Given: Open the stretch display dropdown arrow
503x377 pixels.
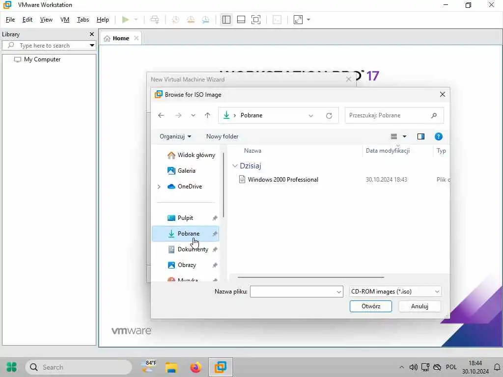Looking at the screenshot, I should click(308, 20).
